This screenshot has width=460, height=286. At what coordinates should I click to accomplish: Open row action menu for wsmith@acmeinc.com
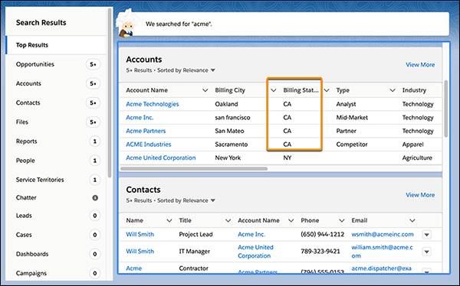[x=426, y=235]
